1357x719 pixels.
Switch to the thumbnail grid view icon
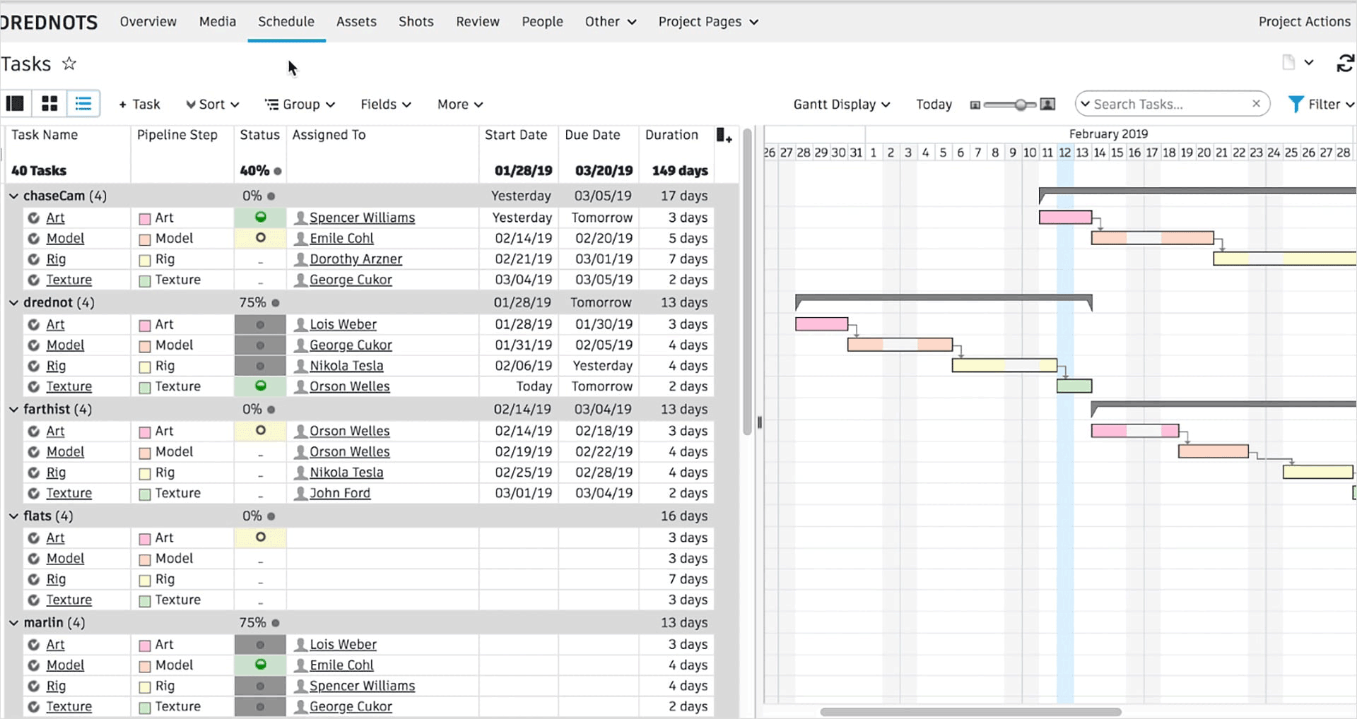(49, 104)
